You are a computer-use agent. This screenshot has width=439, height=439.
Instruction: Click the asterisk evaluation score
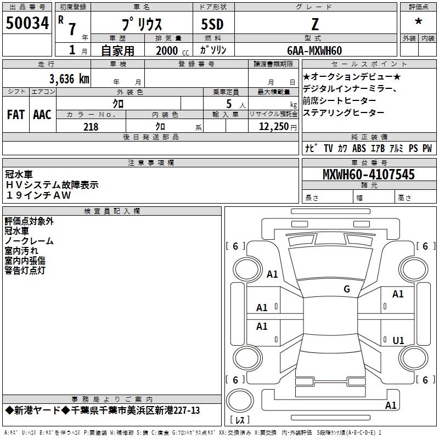coord(418,22)
